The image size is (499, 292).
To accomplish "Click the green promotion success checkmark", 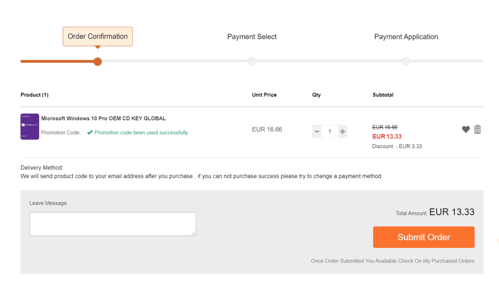I will (90, 133).
